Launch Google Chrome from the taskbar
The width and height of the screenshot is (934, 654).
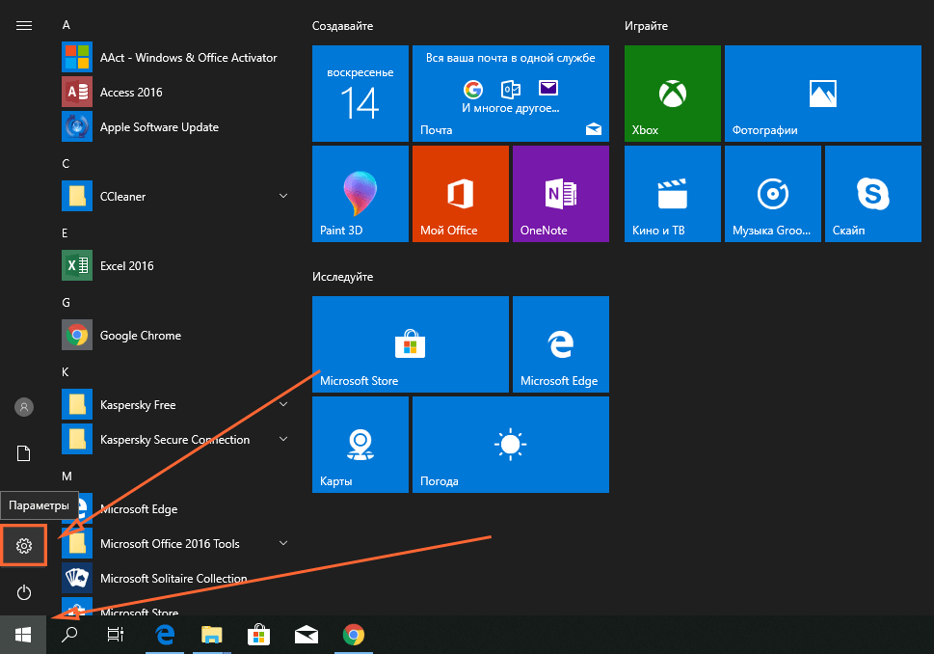(353, 635)
